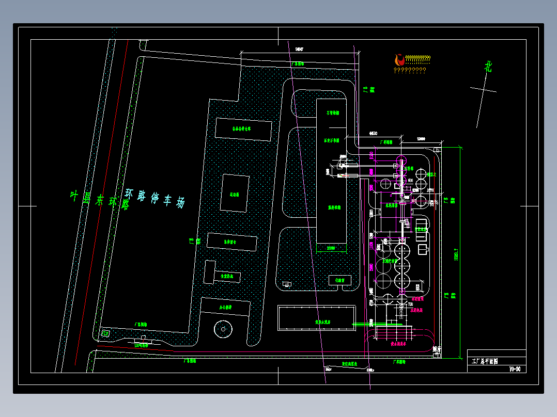Select the 700 dimension near cement packing

[410, 304]
